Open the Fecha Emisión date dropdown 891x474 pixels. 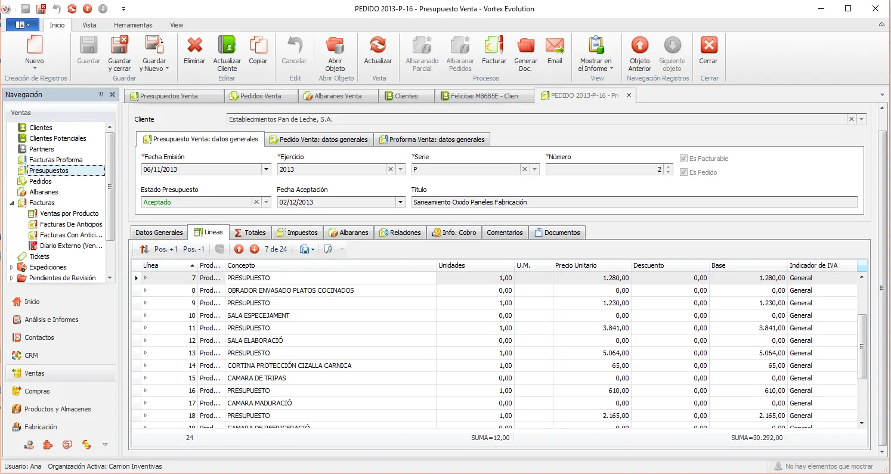(x=266, y=169)
